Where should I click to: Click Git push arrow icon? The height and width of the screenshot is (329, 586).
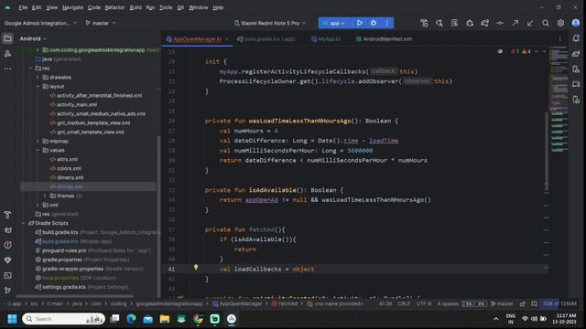tap(515, 23)
